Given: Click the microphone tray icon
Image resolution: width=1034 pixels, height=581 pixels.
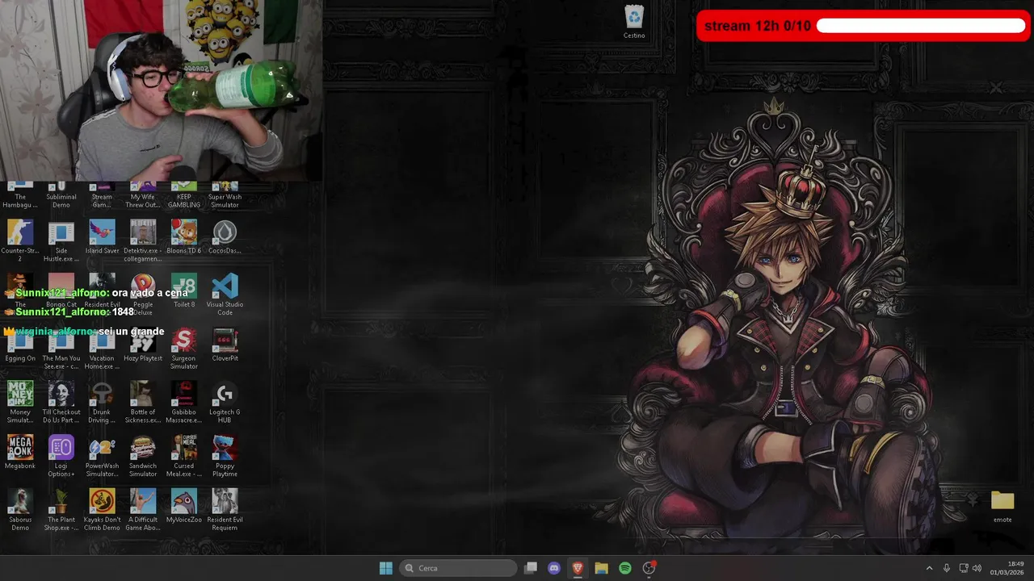Looking at the screenshot, I should click(947, 568).
